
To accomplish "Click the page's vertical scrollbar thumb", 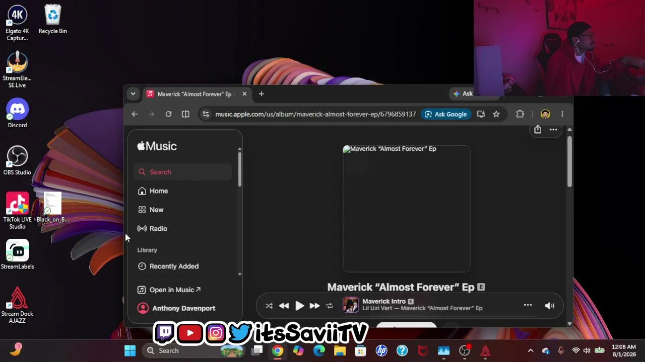I will pyautogui.click(x=569, y=161).
